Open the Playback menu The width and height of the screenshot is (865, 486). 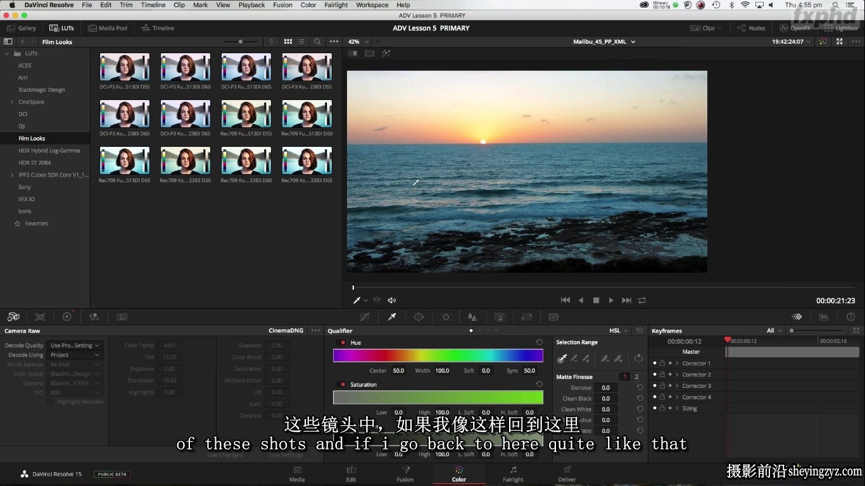(x=251, y=5)
